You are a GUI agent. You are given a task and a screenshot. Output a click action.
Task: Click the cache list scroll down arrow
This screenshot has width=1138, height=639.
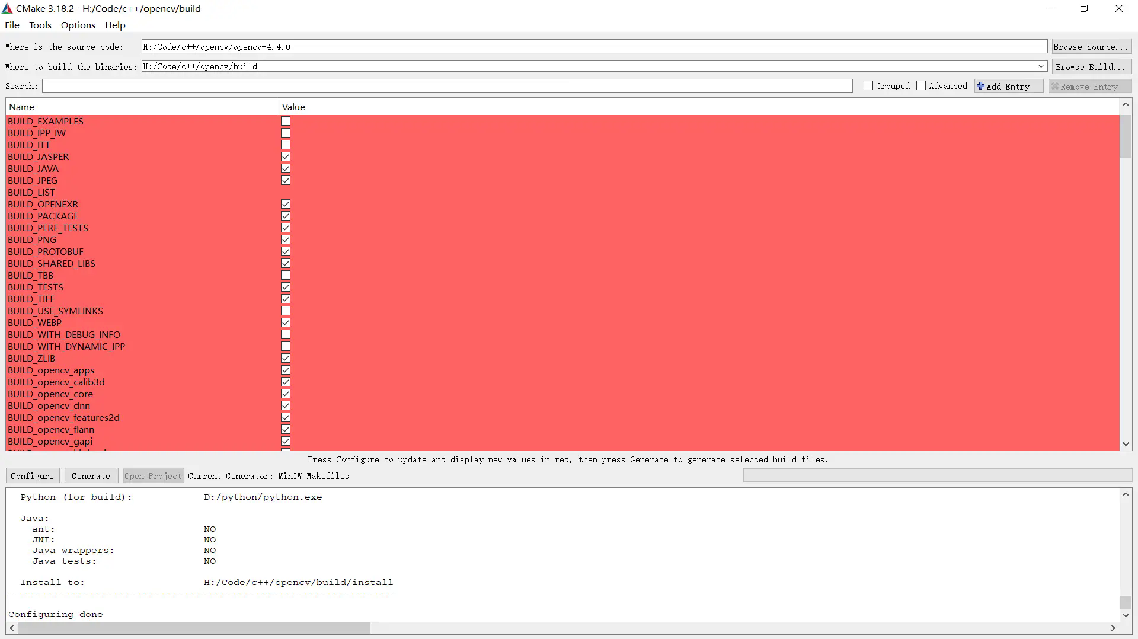1126,445
